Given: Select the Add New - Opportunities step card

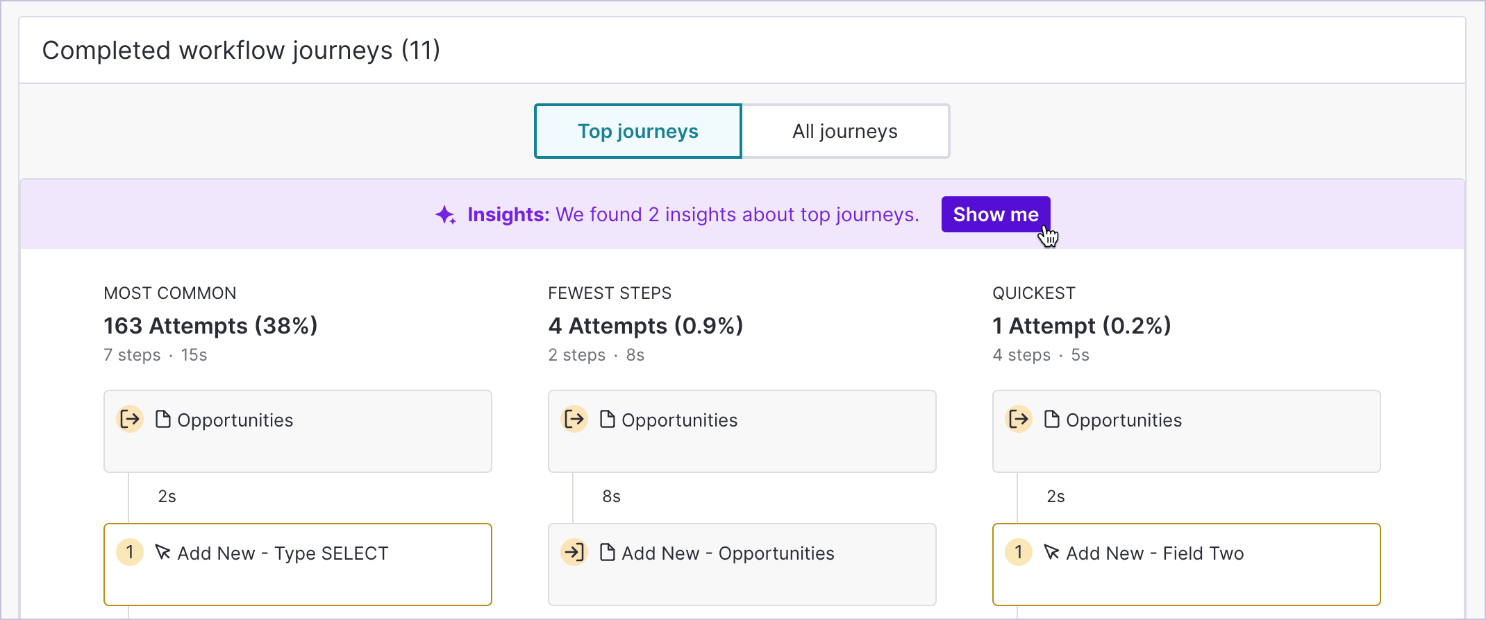Looking at the screenshot, I should pos(742,565).
